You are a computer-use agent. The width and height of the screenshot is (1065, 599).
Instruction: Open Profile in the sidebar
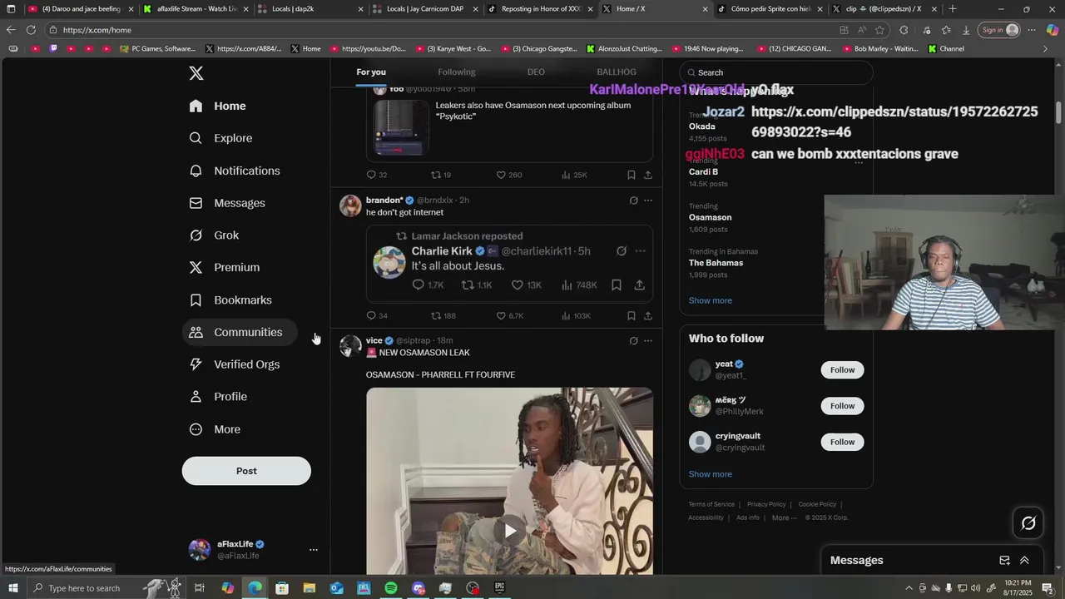(218, 397)
